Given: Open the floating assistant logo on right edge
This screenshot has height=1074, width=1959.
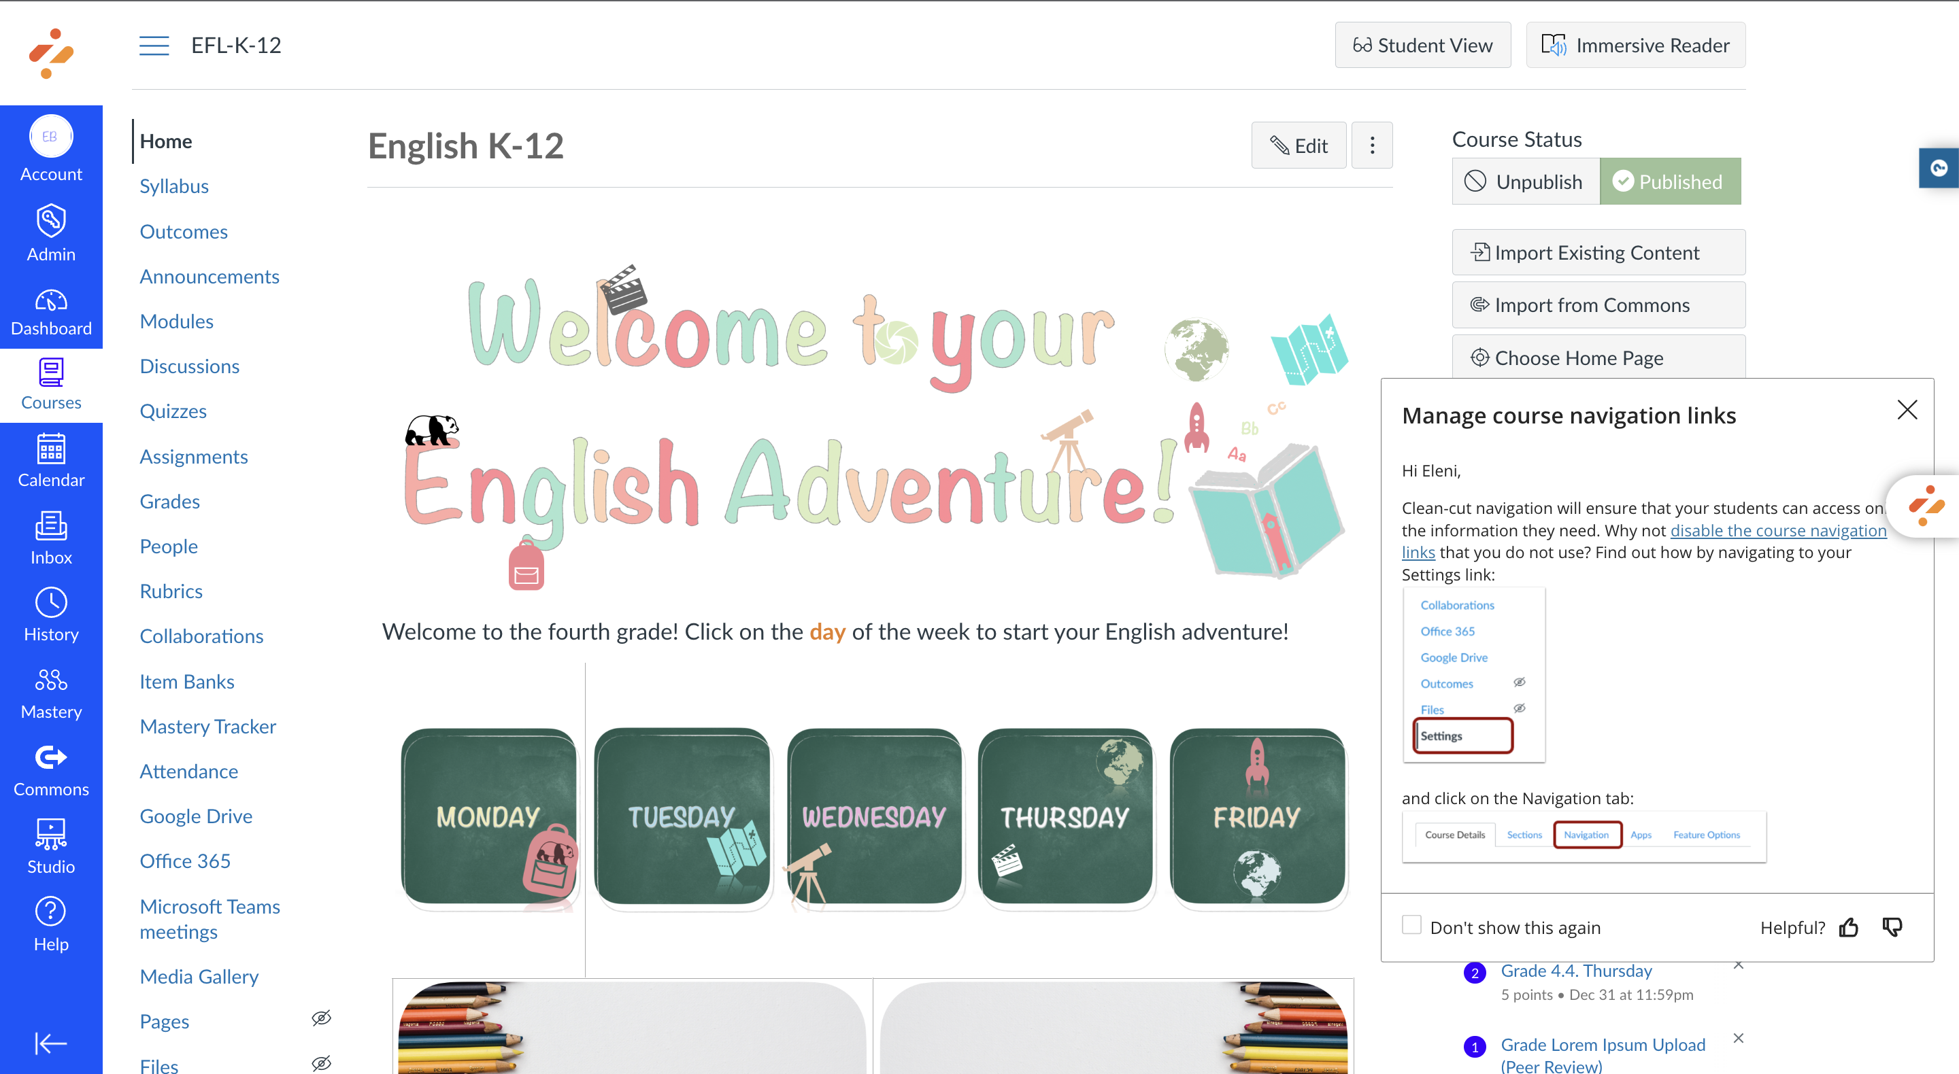Looking at the screenshot, I should pos(1927,506).
